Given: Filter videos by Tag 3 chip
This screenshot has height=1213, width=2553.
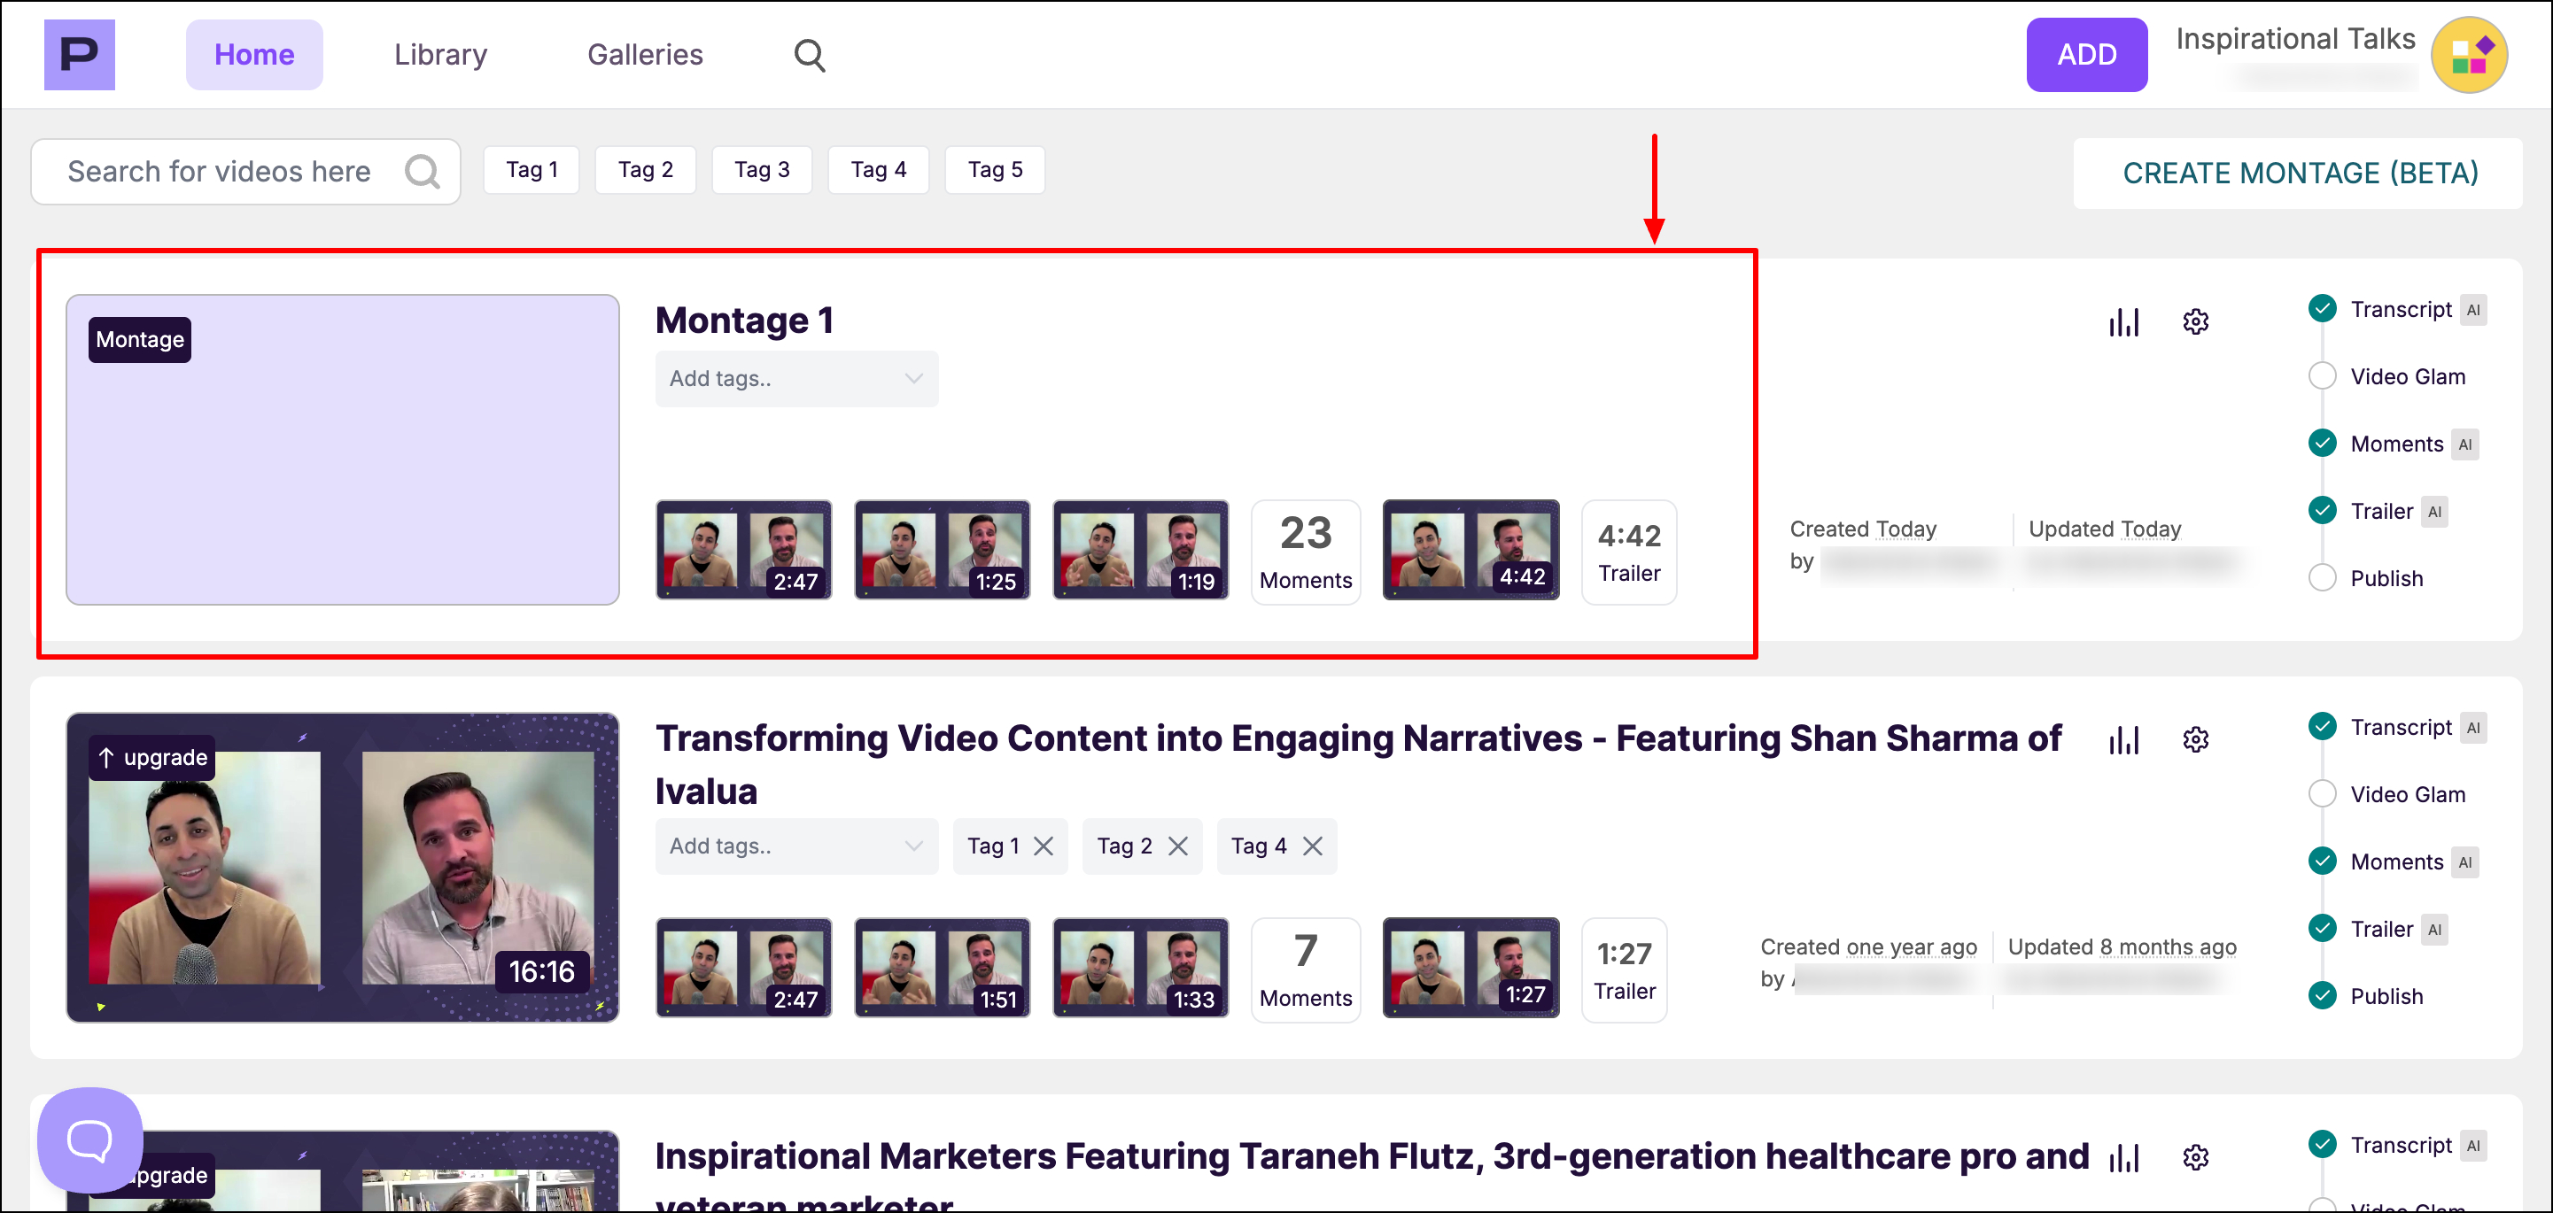Looking at the screenshot, I should pyautogui.click(x=761, y=170).
